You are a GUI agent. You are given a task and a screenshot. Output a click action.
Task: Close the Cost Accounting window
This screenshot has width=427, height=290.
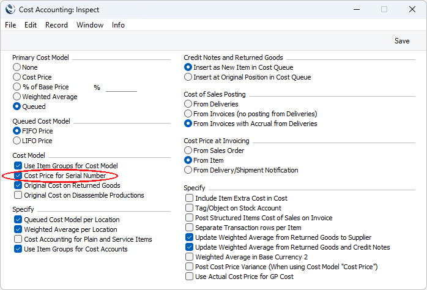click(412, 9)
